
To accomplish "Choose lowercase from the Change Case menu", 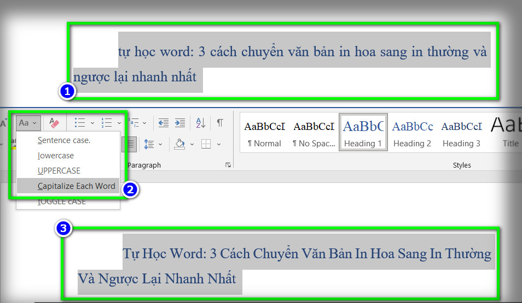I will [x=68, y=156].
